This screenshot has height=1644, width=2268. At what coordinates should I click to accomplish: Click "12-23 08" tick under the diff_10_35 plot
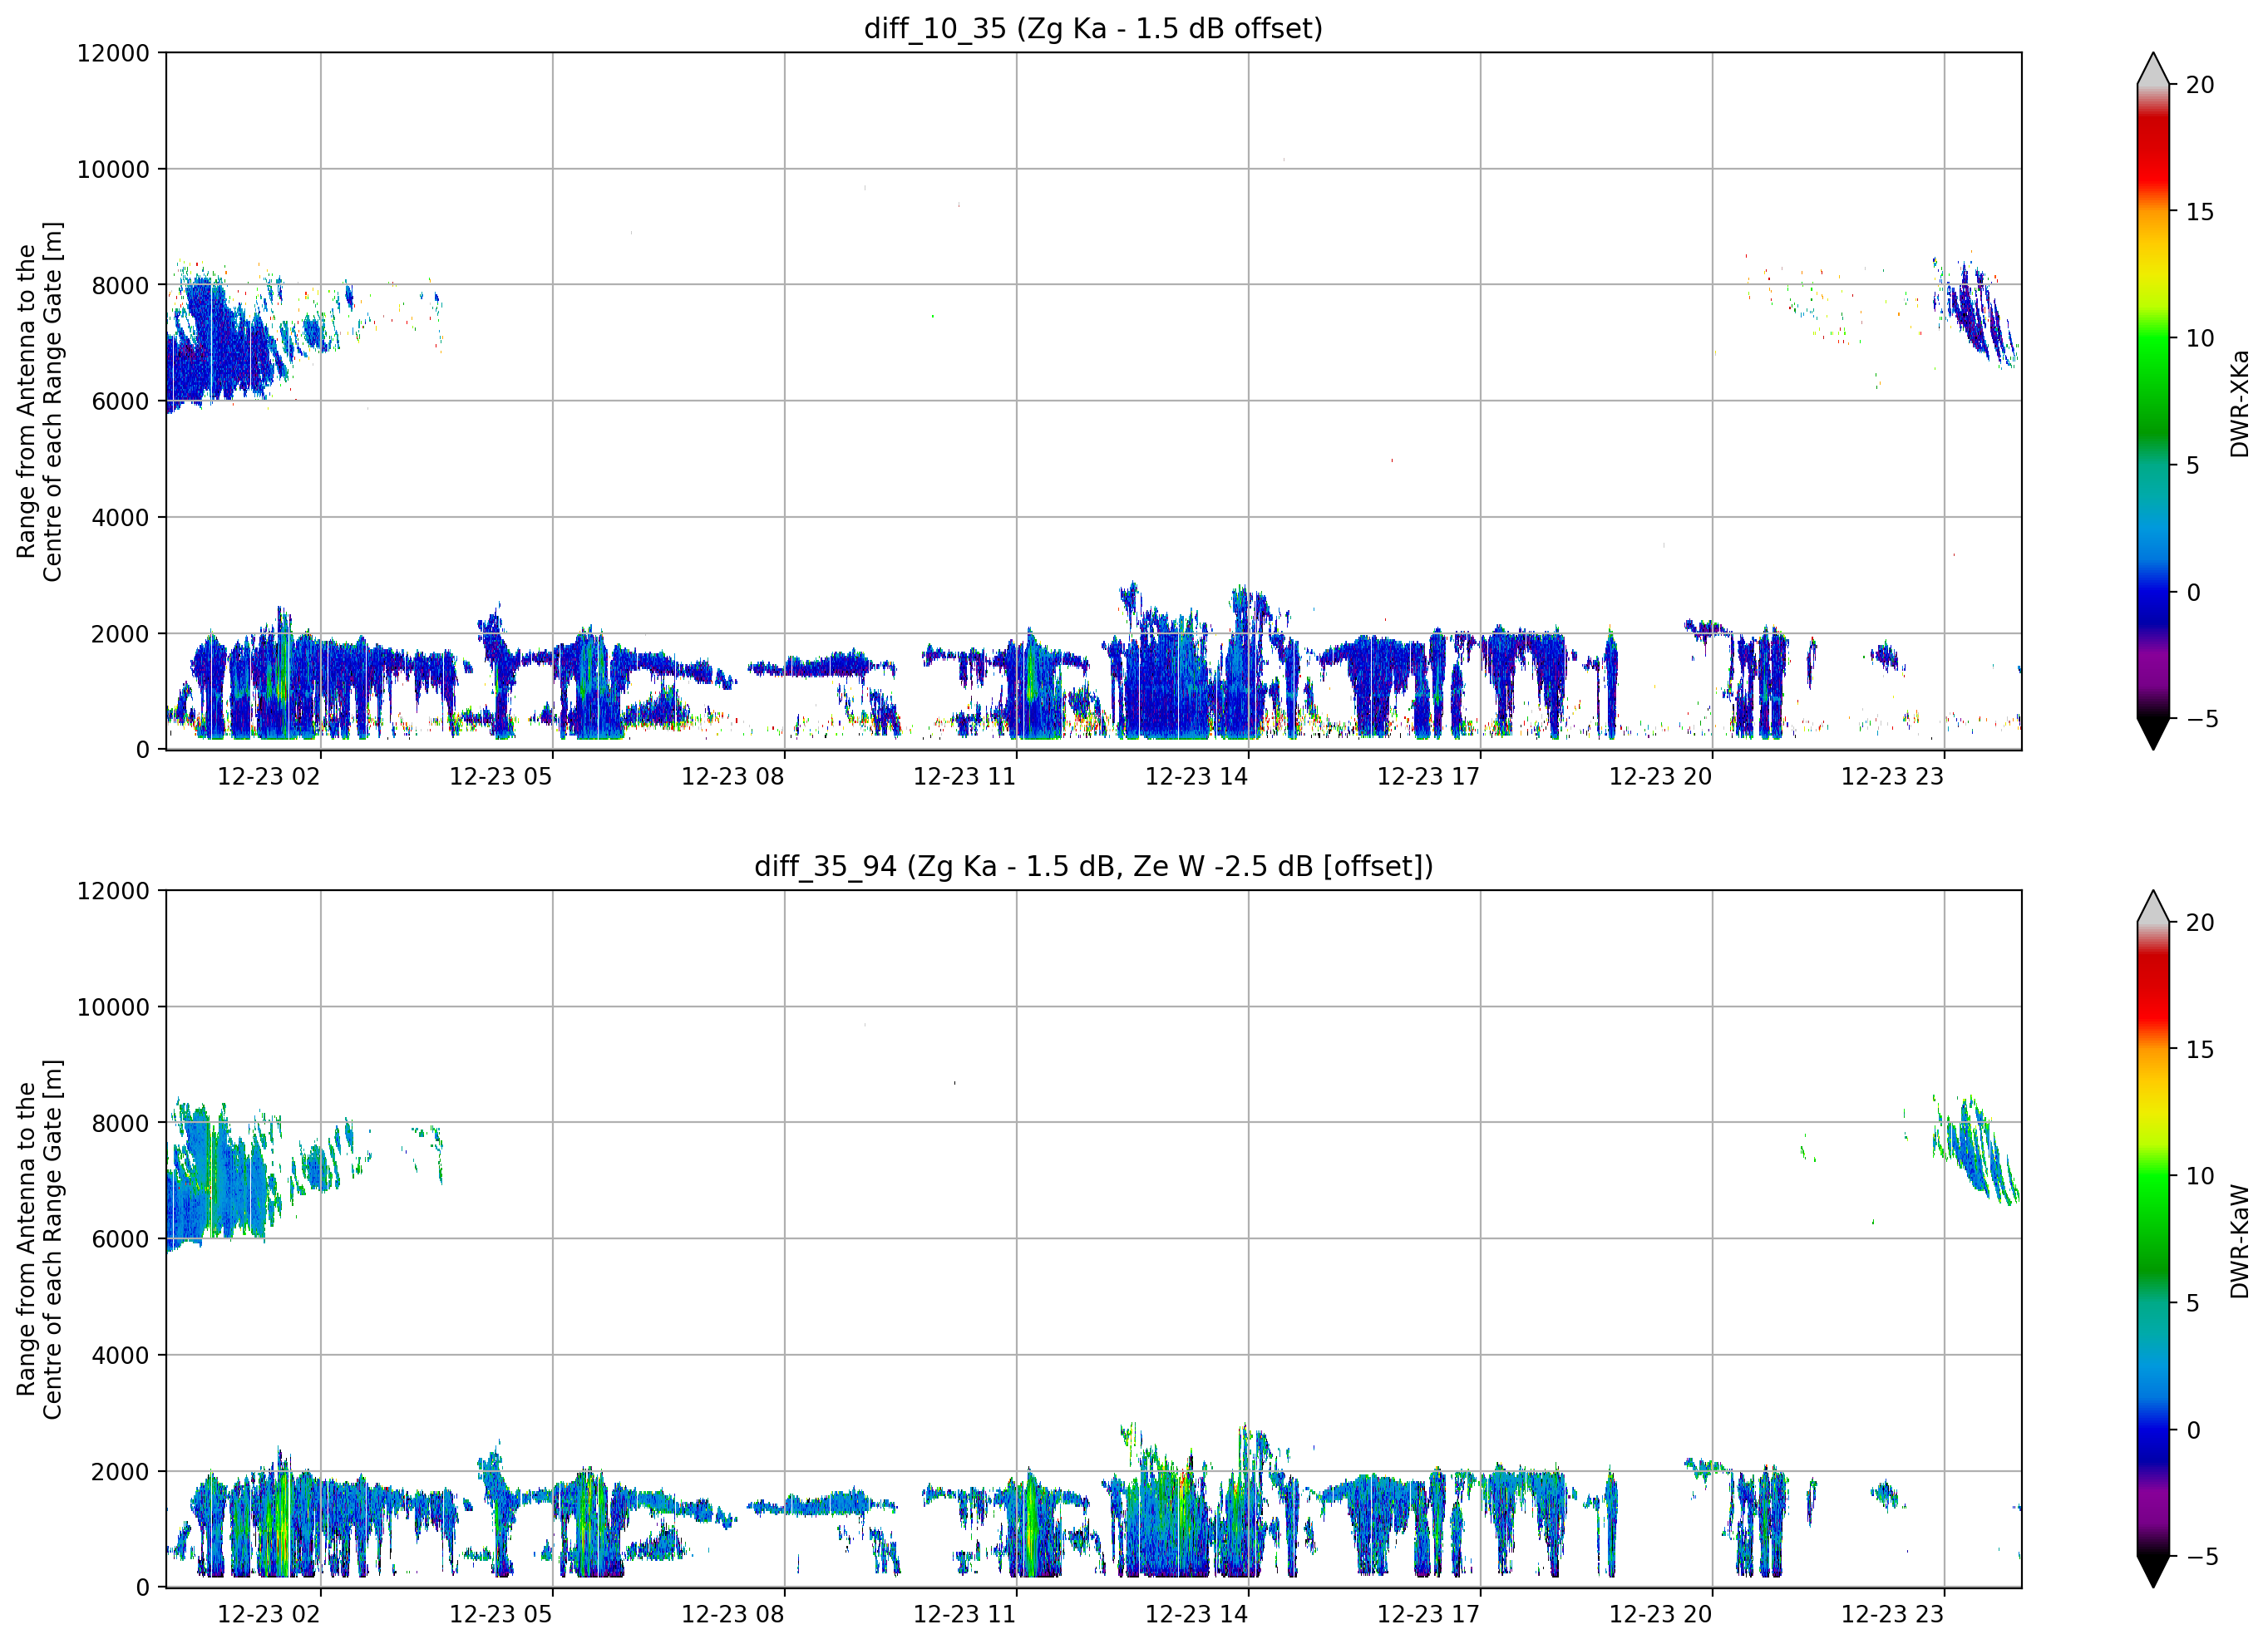click(x=733, y=777)
